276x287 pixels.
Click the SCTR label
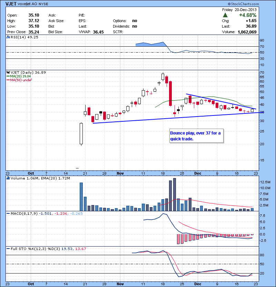tap(118, 32)
